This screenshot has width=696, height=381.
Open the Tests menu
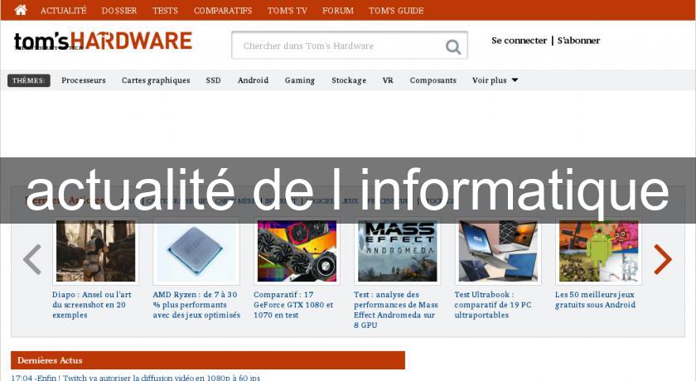coord(165,10)
